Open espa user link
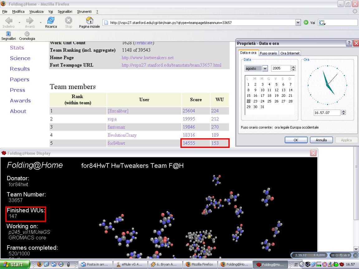 [112, 119]
